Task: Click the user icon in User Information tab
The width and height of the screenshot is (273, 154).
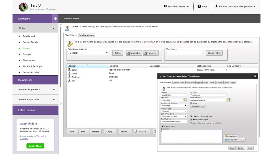Action: 164,88
